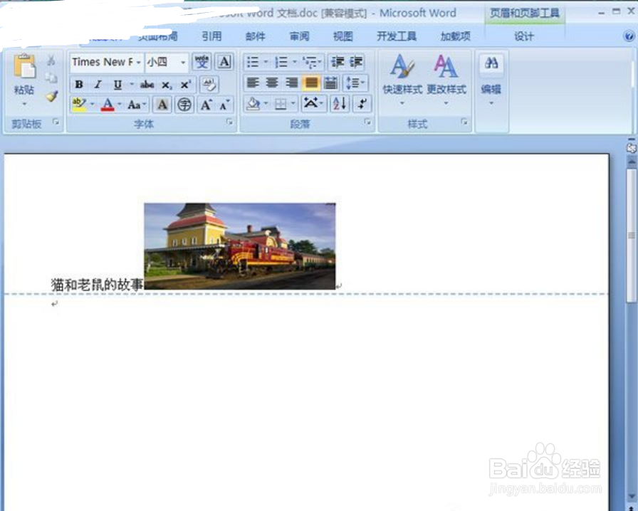The image size is (638, 511).
Task: Open Word help question mark
Action: coord(629,36)
